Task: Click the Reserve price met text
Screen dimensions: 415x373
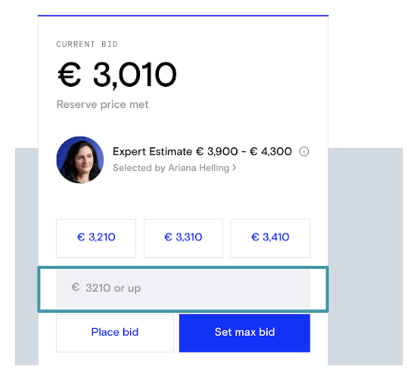Action: tap(103, 105)
